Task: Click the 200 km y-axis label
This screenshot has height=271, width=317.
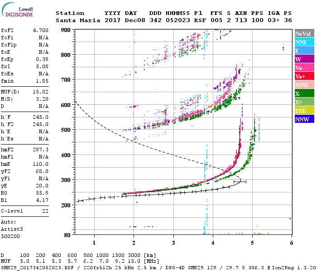Action: (x=66, y=205)
